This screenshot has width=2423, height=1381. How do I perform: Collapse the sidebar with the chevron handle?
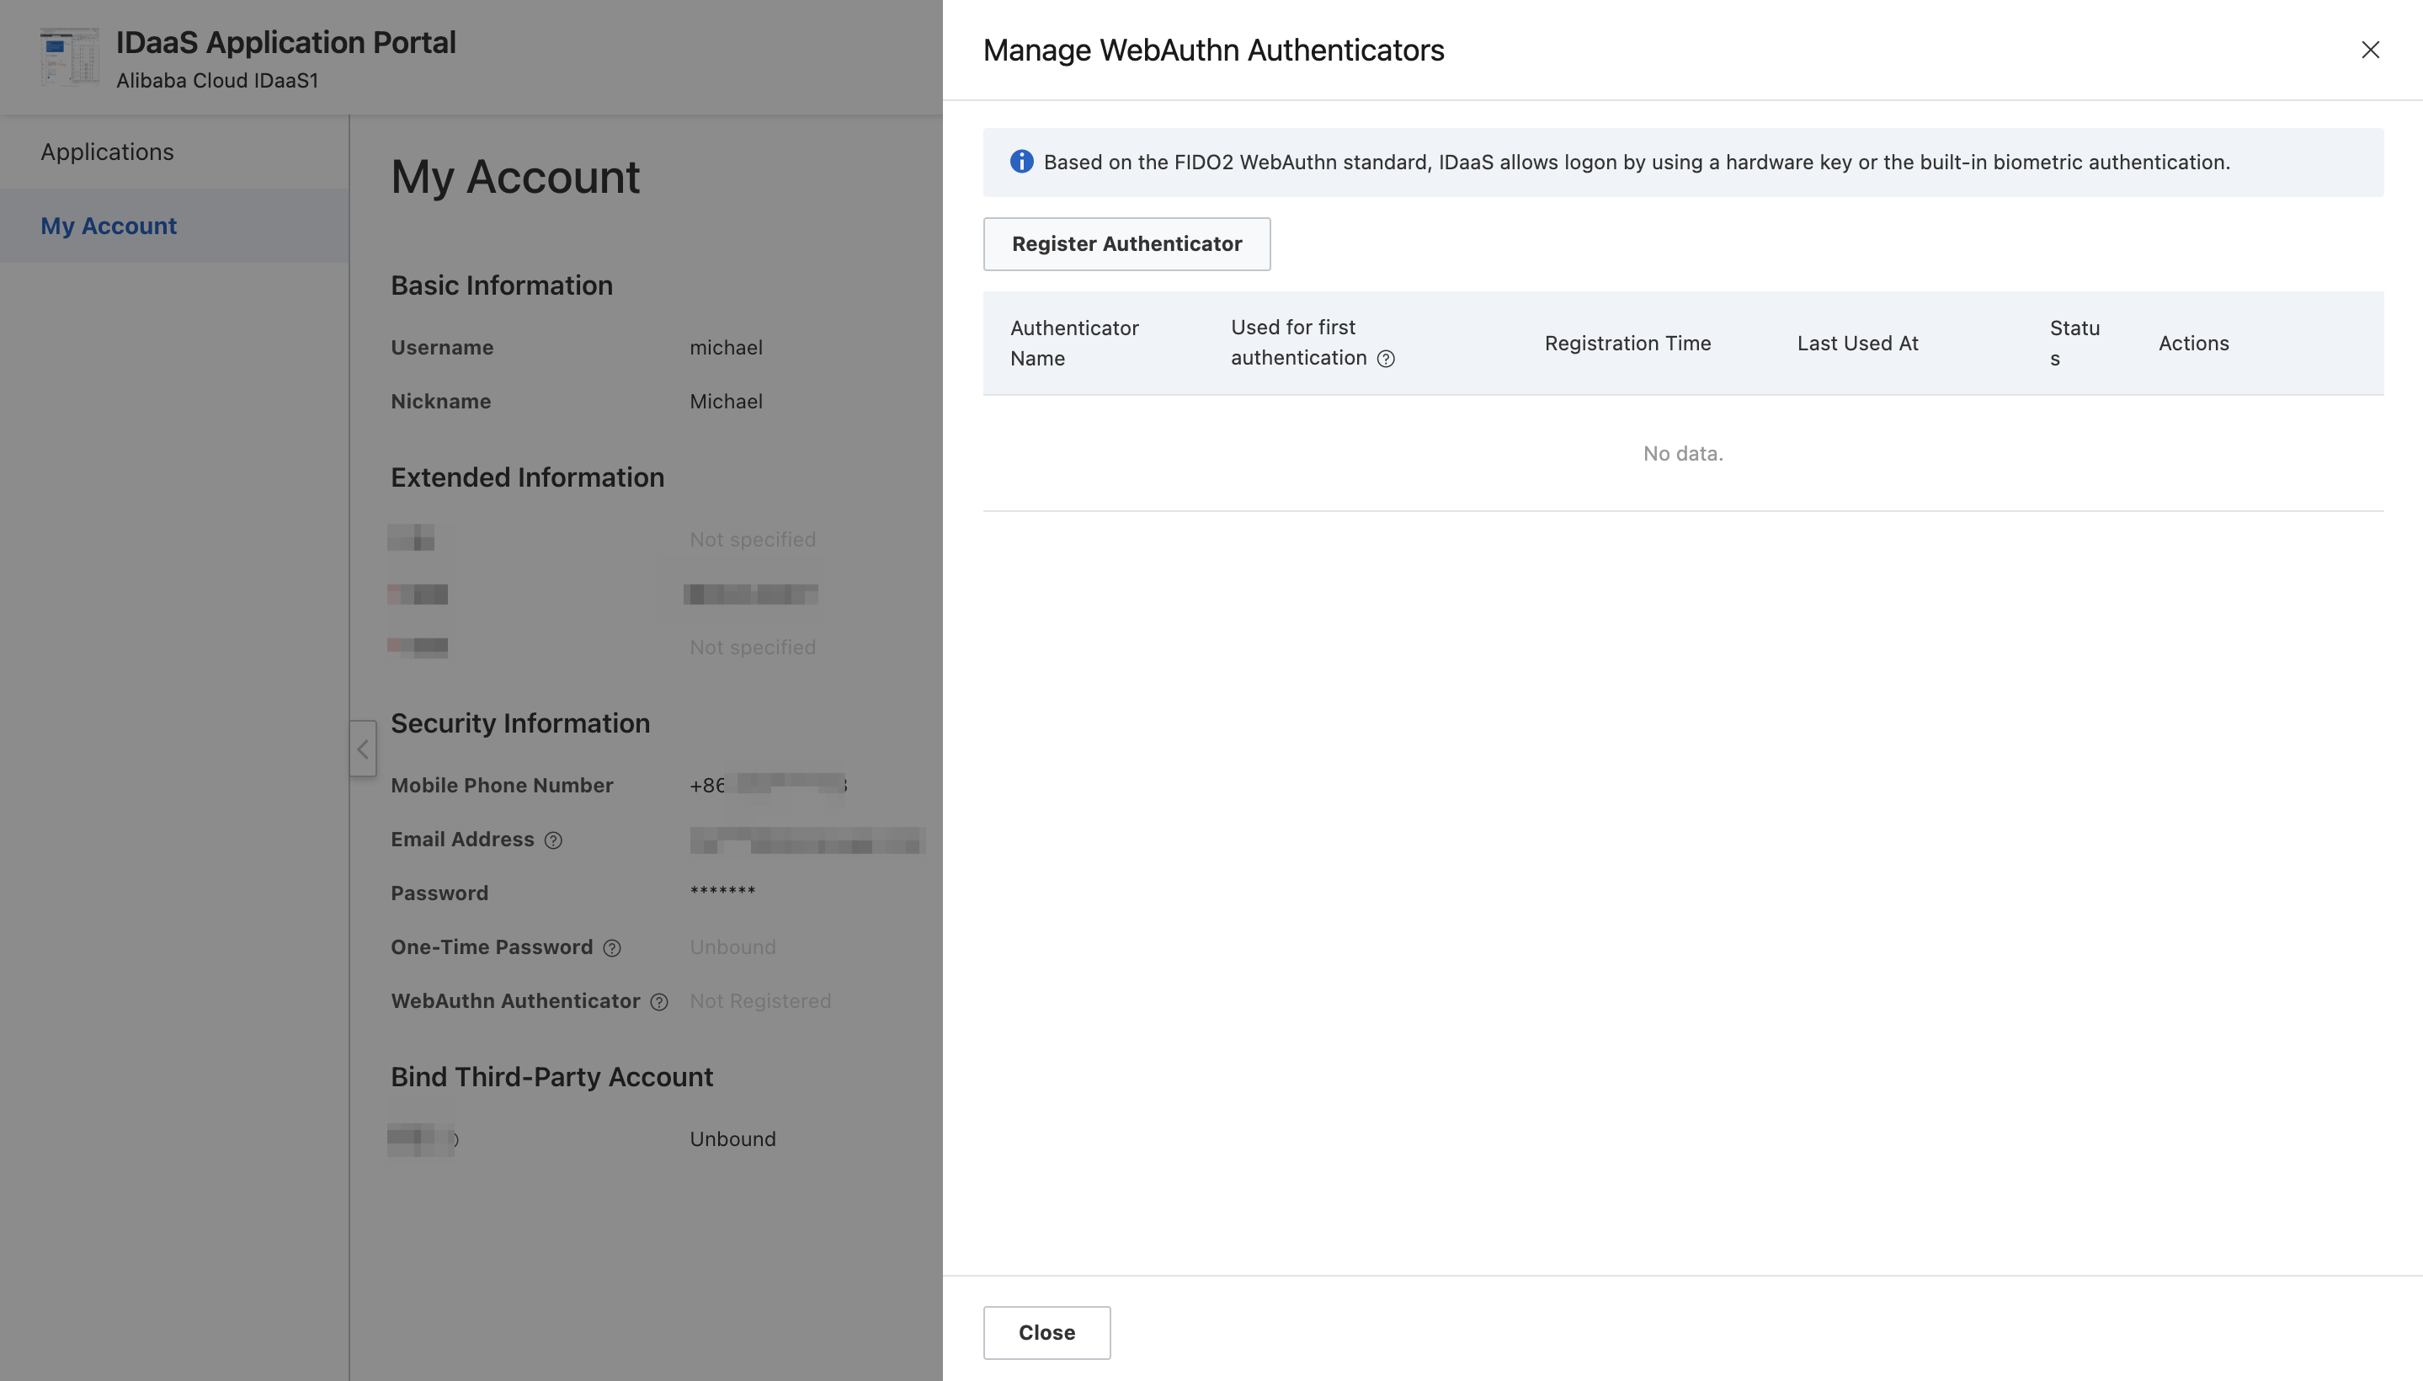tap(363, 749)
